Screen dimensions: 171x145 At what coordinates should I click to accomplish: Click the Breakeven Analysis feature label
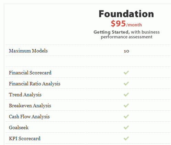[30, 106]
